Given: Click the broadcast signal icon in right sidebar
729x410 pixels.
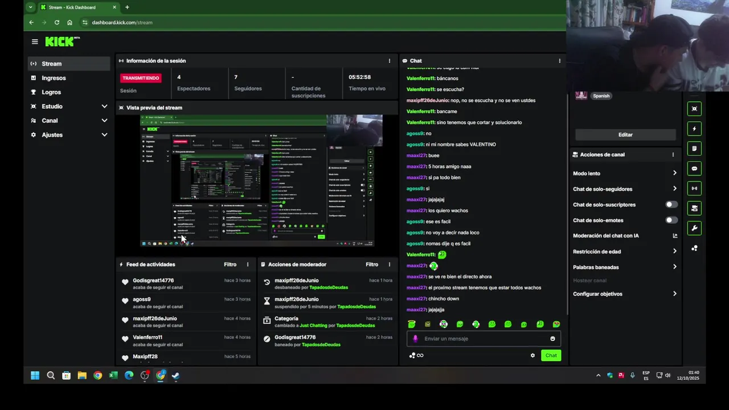Looking at the screenshot, I should [x=694, y=188].
